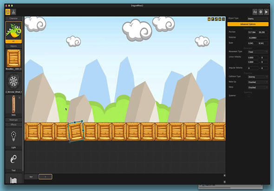
Task: Toggle the Spawner checkbox
Action: pyautogui.click(x=249, y=96)
